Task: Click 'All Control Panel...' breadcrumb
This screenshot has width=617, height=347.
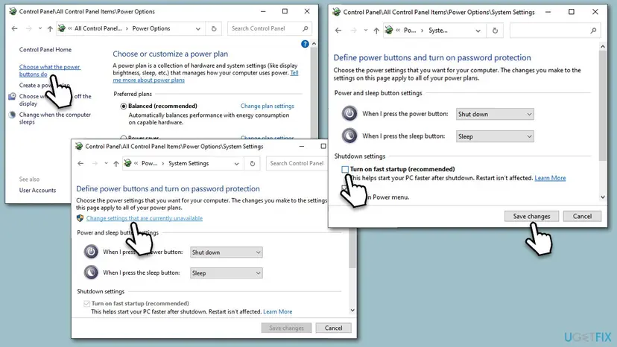Action: coord(98,28)
